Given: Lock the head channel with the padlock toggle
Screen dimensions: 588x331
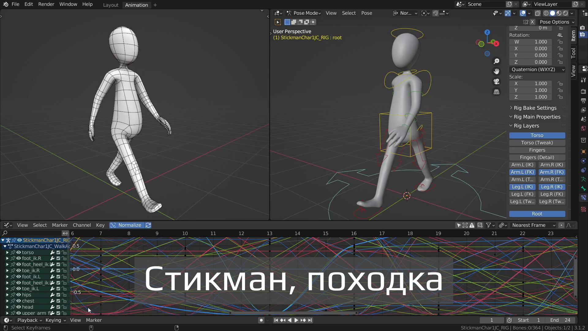Looking at the screenshot, I should point(64,307).
